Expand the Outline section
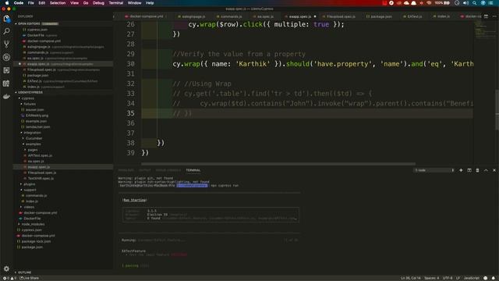Screen dimensions: 499x281 click(x=24, y=272)
